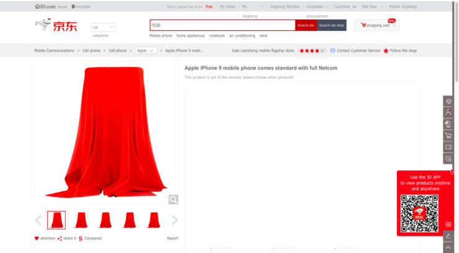Viewport: 459px width, 253px height.
Task: Expand the Corporate dropdown
Action: (x=317, y=6)
